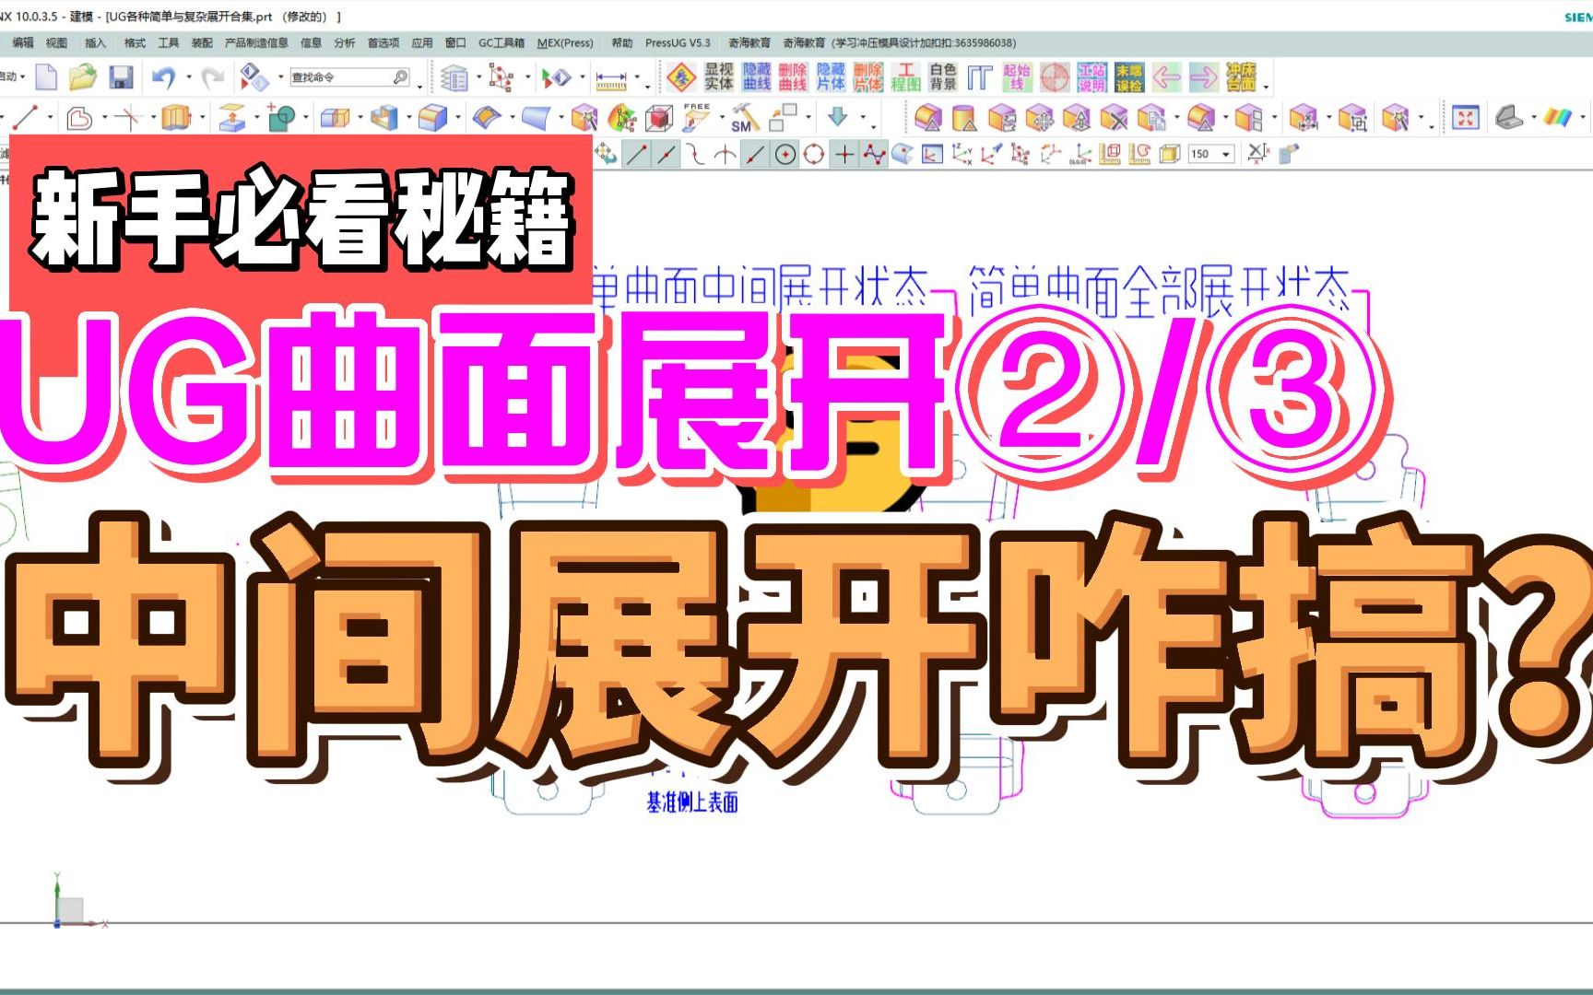This screenshot has width=1593, height=995.
Task: Click the 起始线 button
Action: click(x=1017, y=76)
